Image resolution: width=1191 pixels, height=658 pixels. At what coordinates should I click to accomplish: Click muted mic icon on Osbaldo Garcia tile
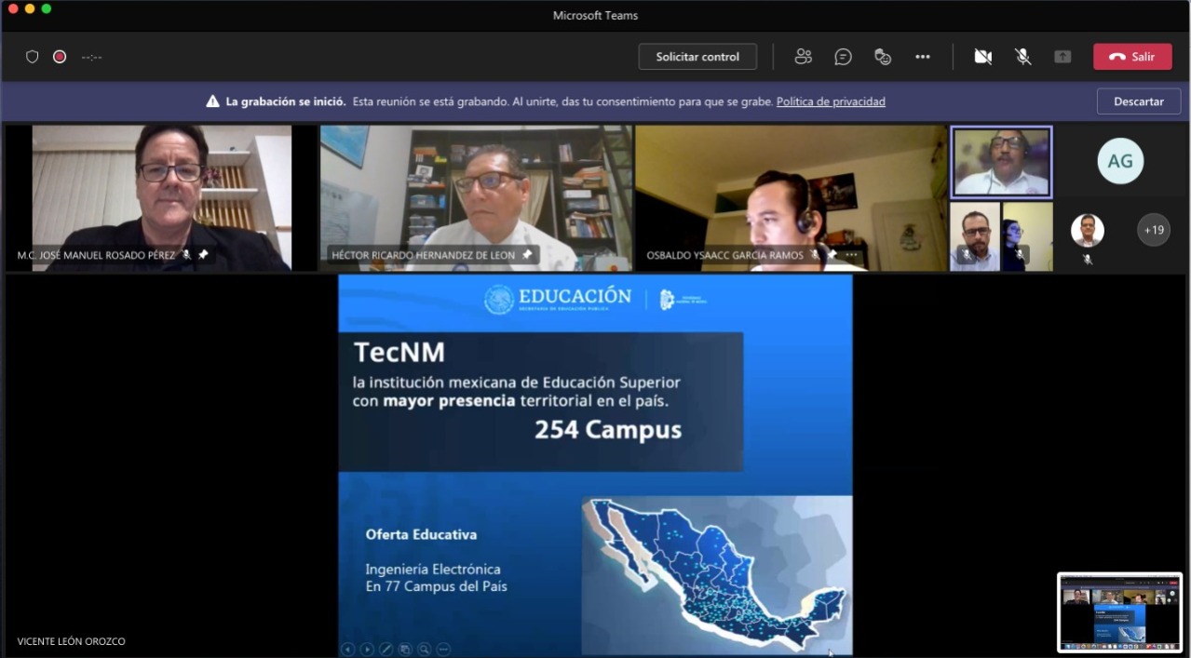click(x=816, y=255)
